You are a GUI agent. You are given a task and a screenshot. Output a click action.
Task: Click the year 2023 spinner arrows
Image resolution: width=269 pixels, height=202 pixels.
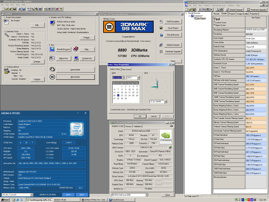tap(139, 78)
